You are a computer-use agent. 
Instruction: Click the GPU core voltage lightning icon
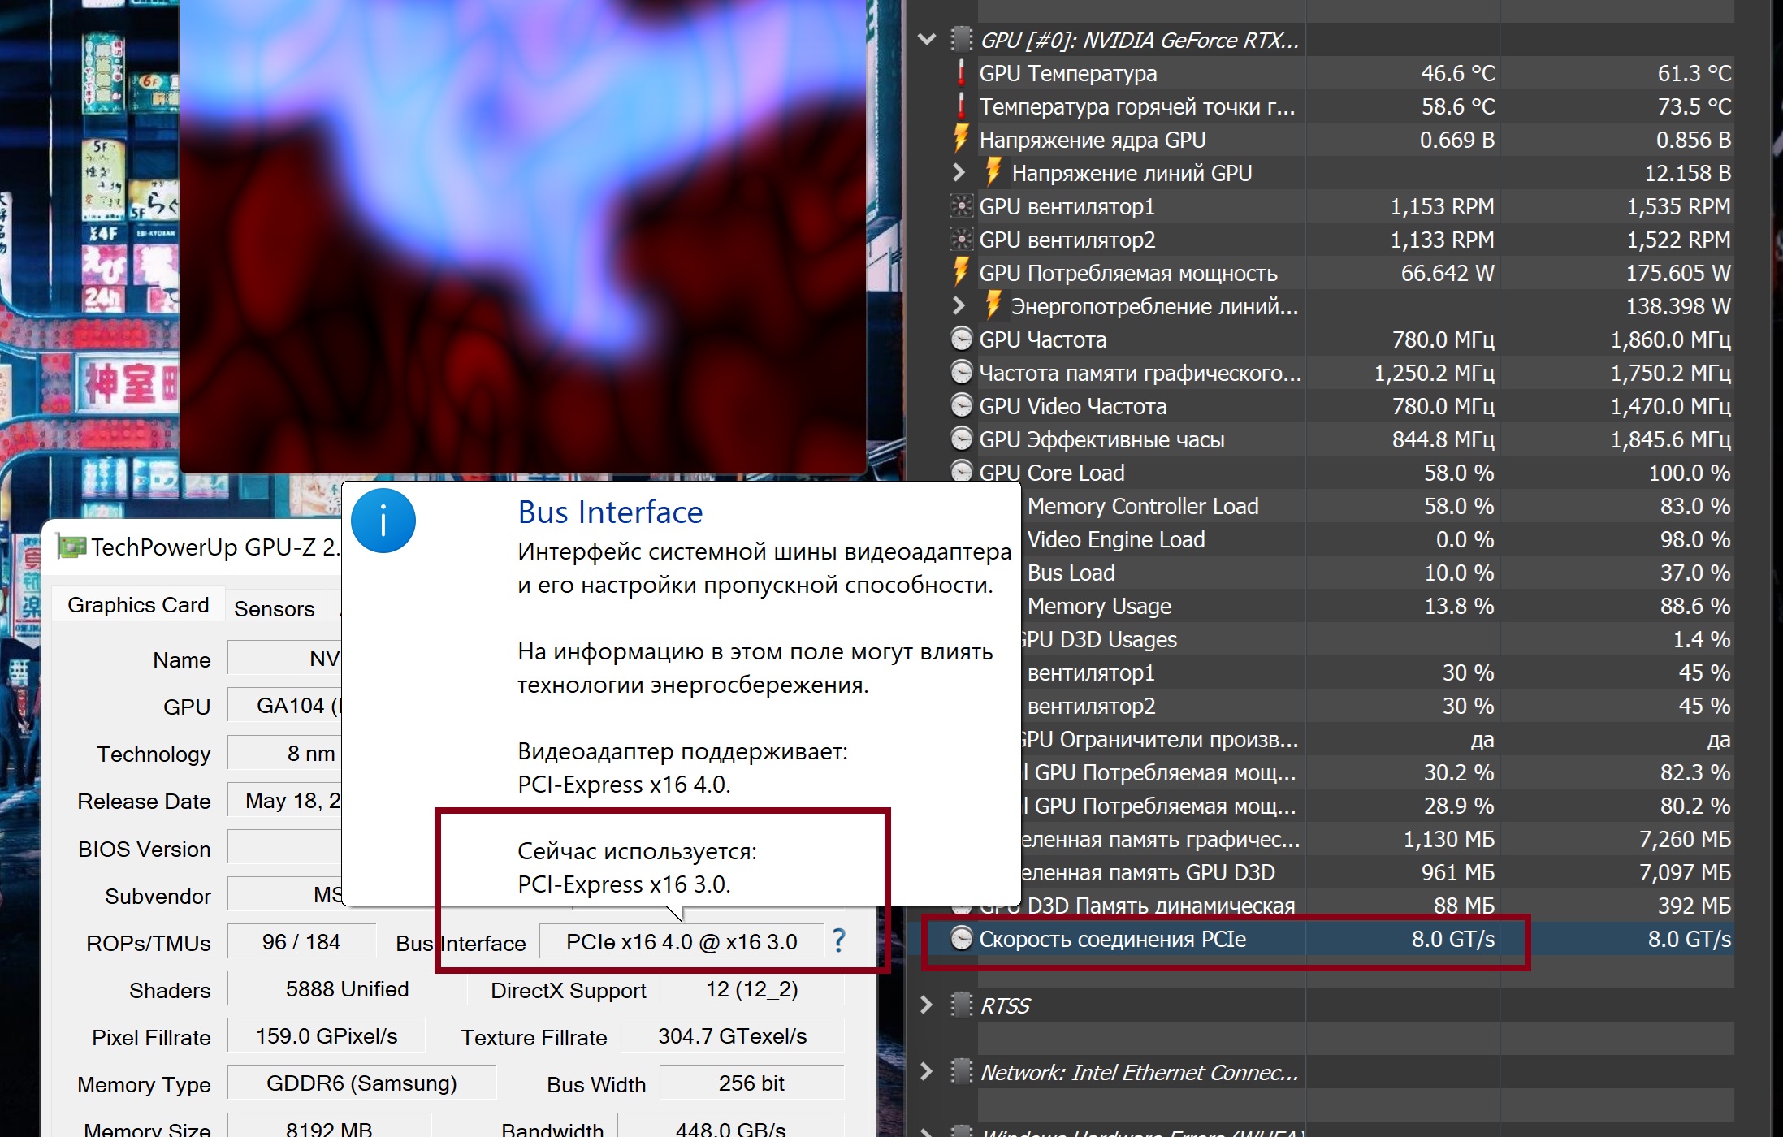(x=961, y=139)
